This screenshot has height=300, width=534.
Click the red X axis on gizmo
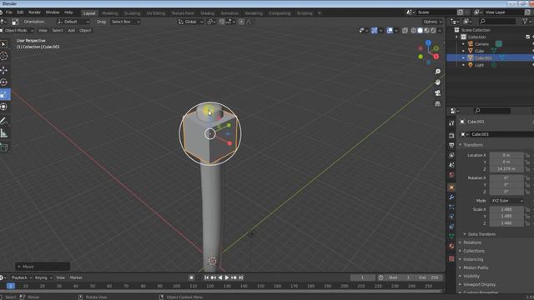pos(436,57)
